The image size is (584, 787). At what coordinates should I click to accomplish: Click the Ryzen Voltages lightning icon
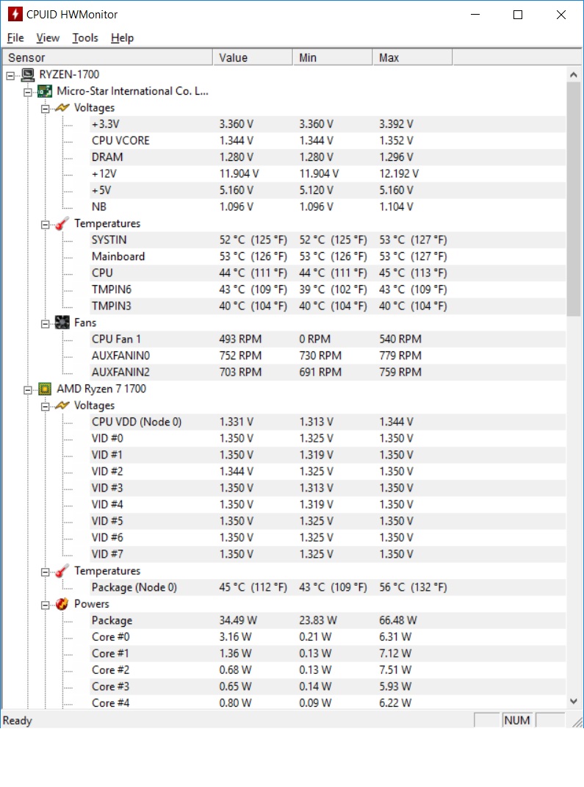coord(62,406)
